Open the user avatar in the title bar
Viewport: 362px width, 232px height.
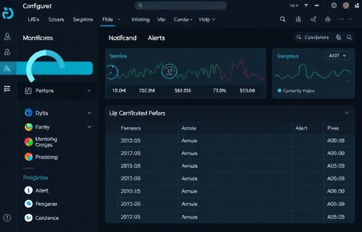[x=346, y=5]
